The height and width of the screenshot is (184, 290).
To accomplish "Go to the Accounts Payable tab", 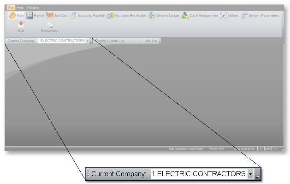I will [87, 16].
